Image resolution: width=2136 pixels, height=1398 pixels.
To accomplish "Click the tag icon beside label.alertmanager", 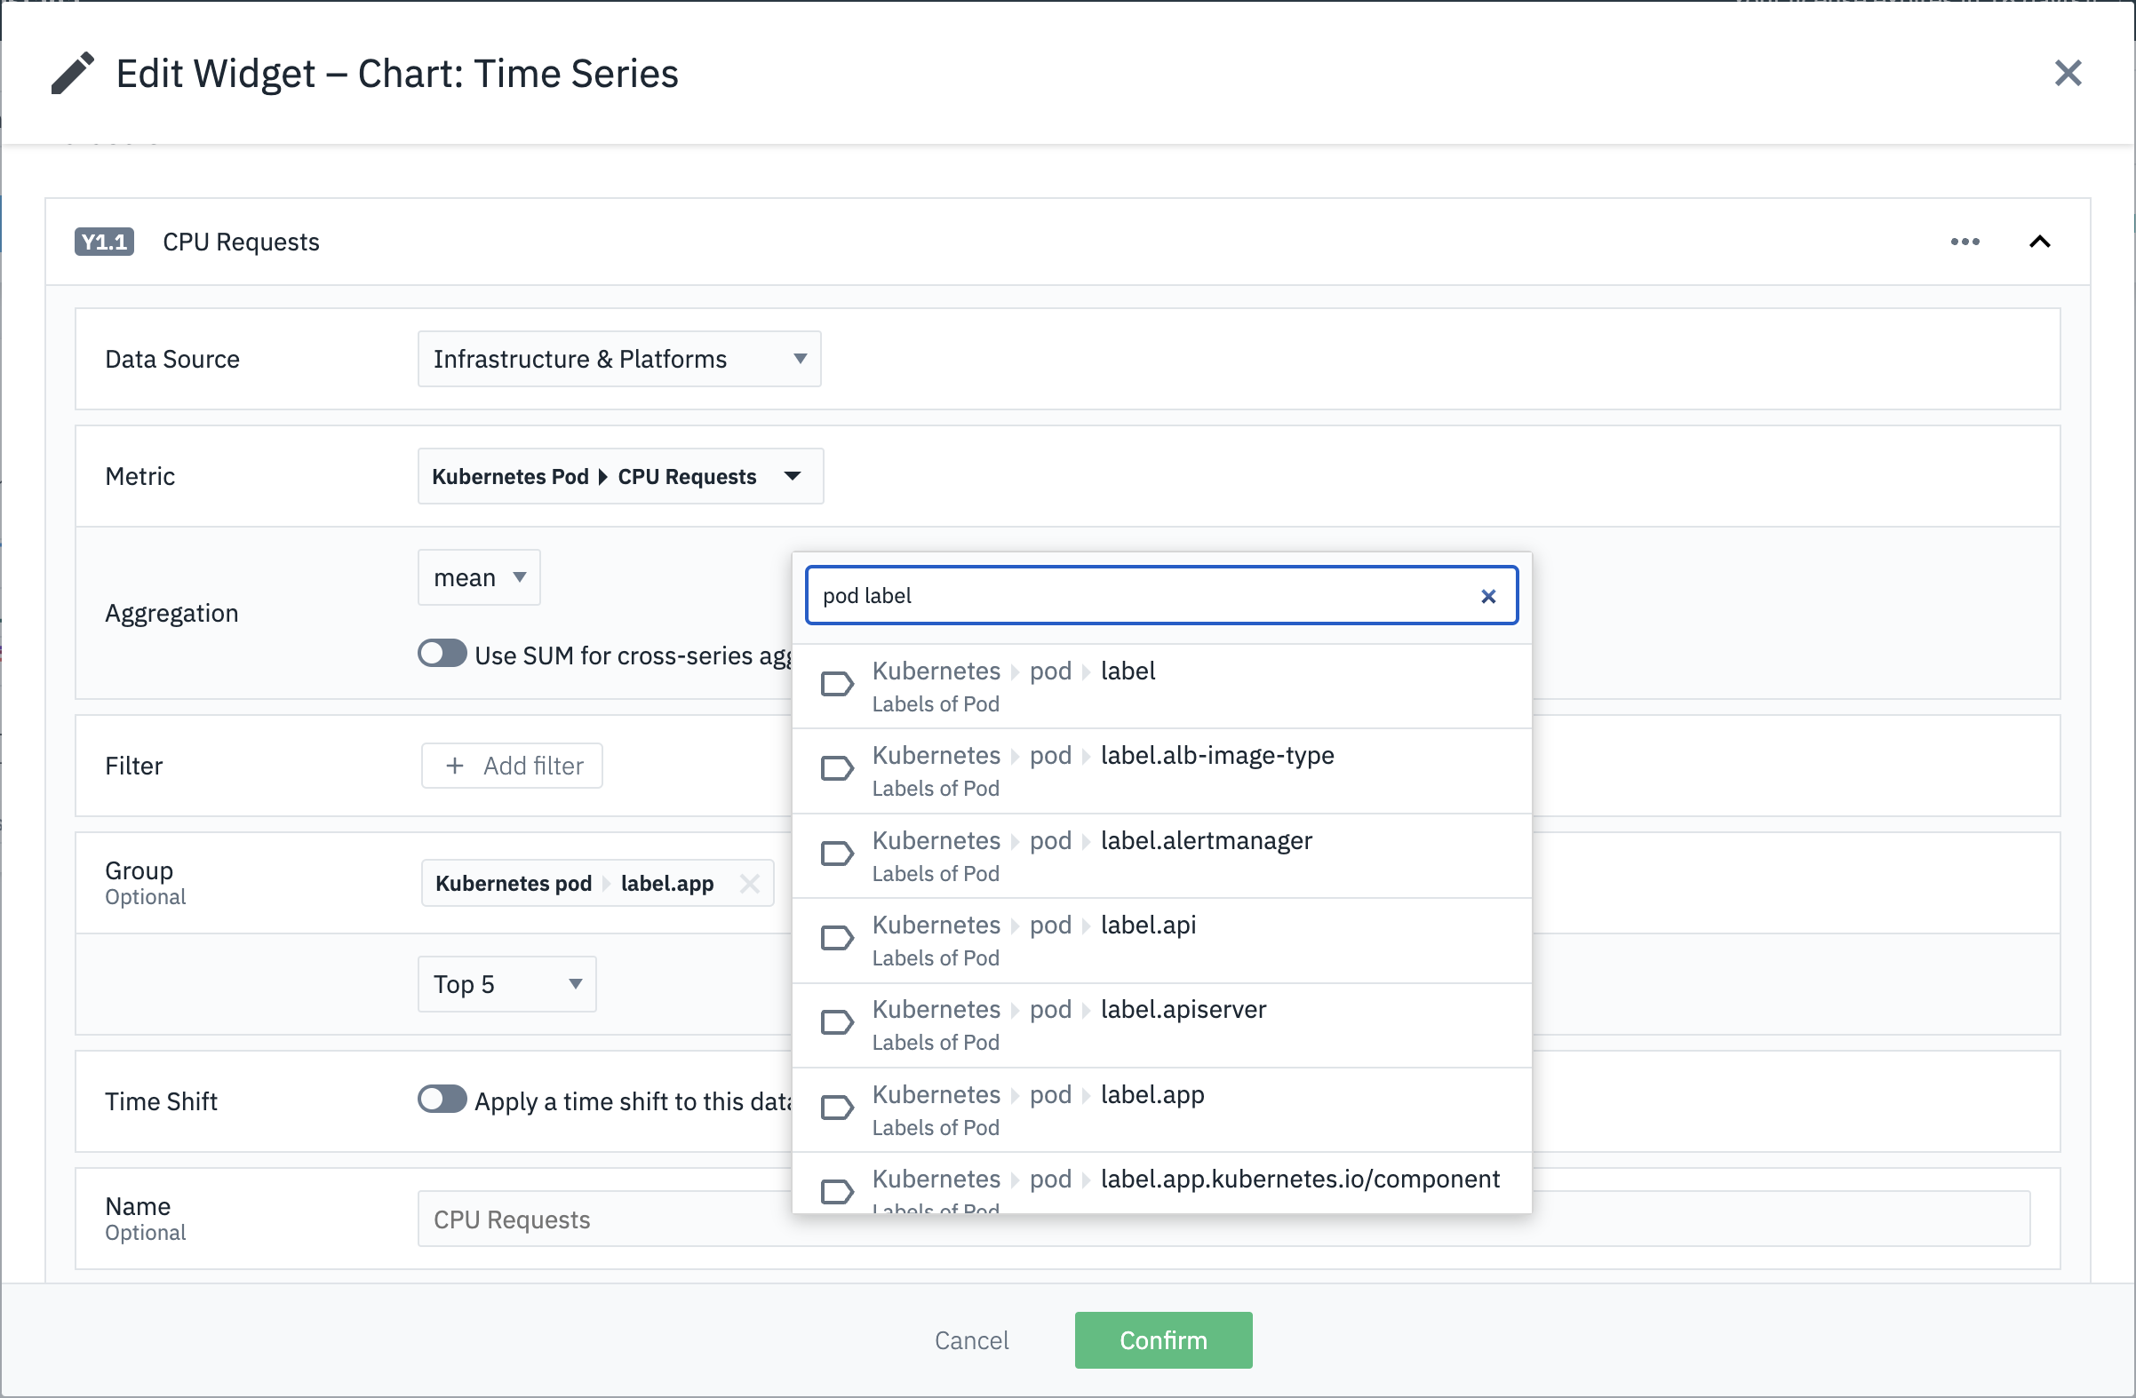I will tap(836, 854).
